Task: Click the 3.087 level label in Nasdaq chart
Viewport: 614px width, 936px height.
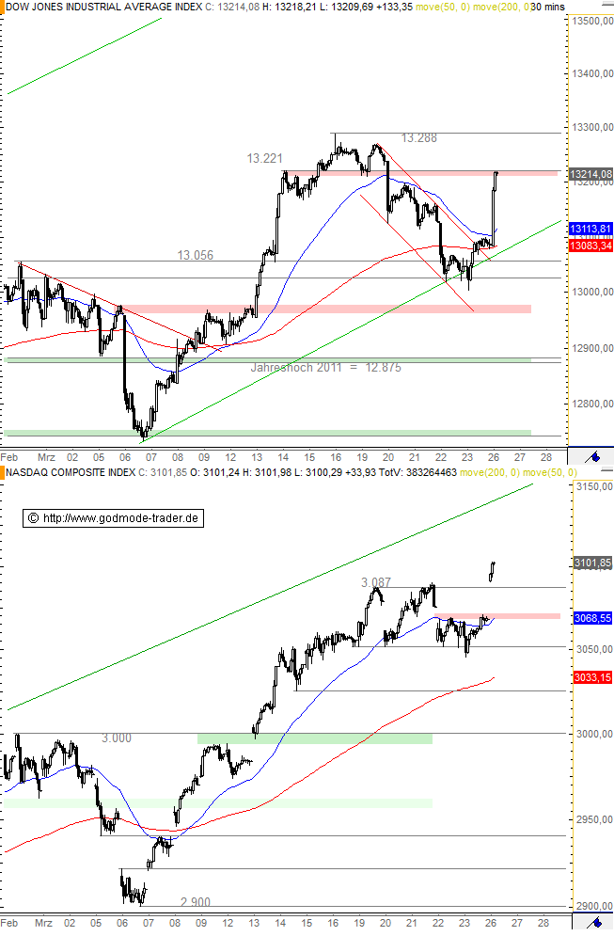Action: [x=375, y=583]
